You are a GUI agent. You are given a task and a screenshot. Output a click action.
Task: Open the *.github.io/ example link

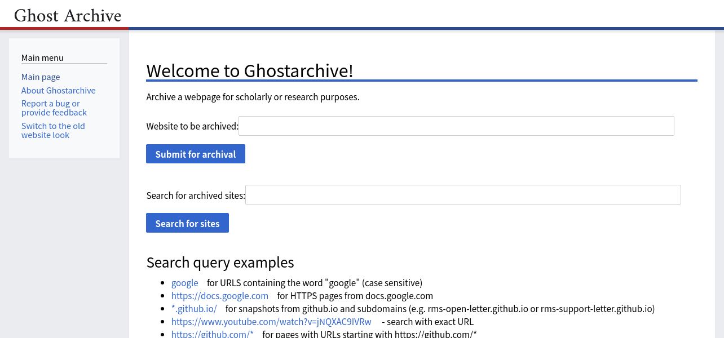tap(194, 309)
